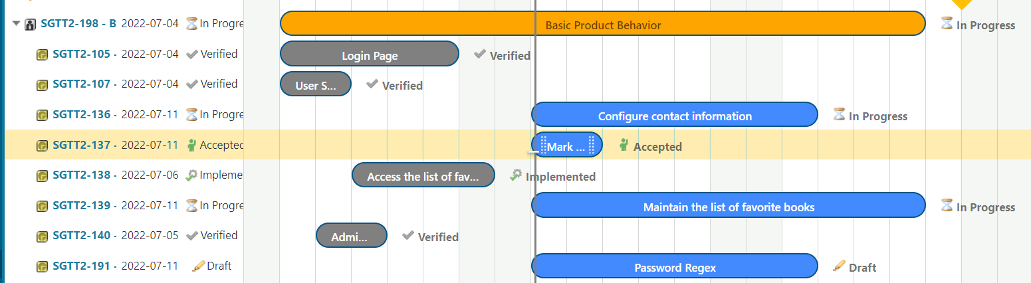This screenshot has height=283, width=1031.
Task: Click the left grip handle of 'Mark ...' bar
Action: (x=542, y=145)
